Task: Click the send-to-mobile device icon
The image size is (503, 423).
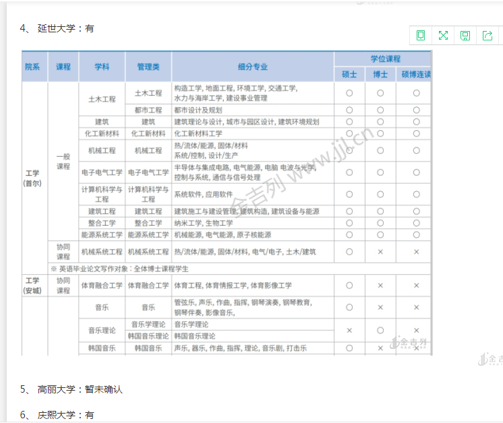Action: click(x=421, y=36)
